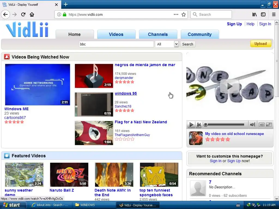The image size is (279, 209).
Task: Open Death Note AMV thumbnail
Action: 114,175
